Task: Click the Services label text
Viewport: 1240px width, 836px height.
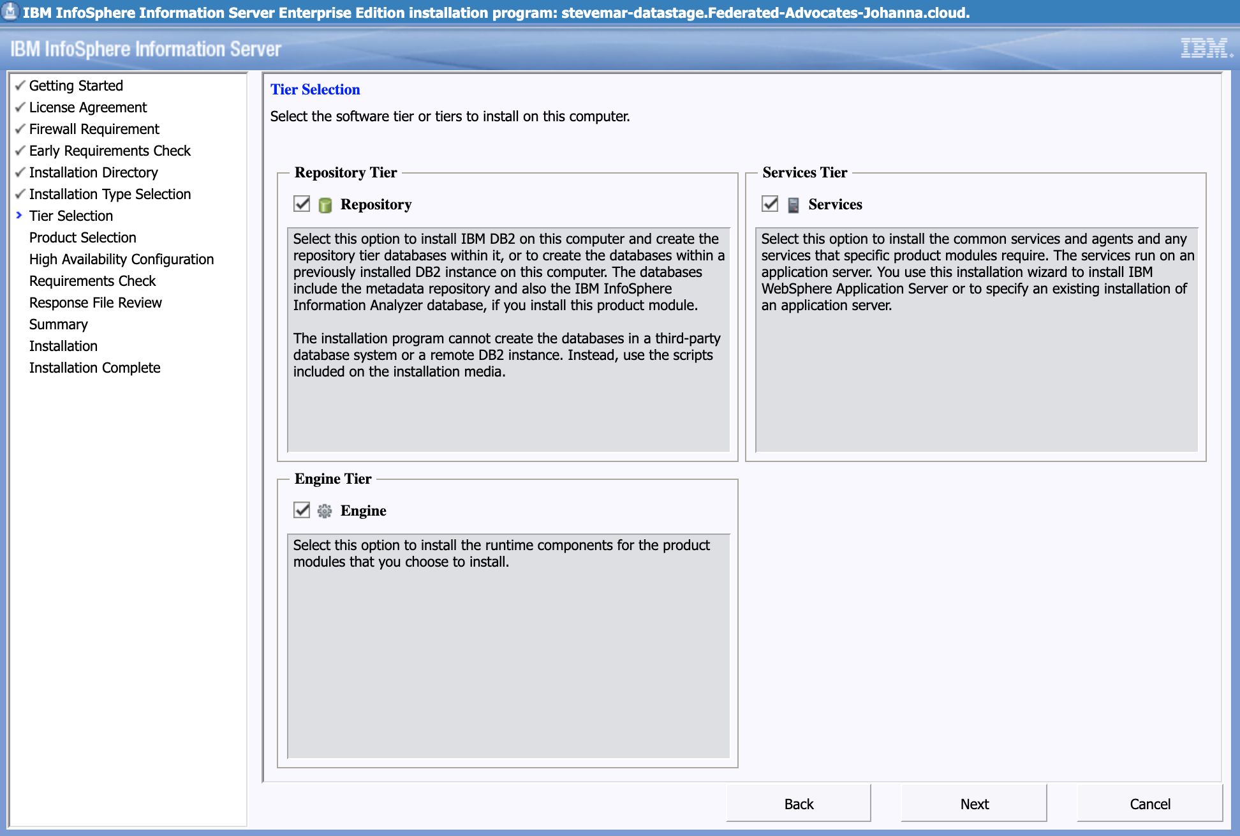Action: click(x=835, y=204)
